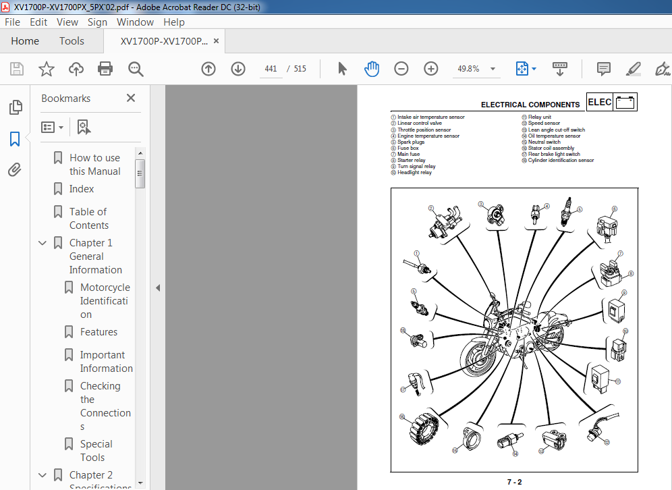The image size is (672, 490).
Task: Open the Sign menu
Action: [x=97, y=22]
